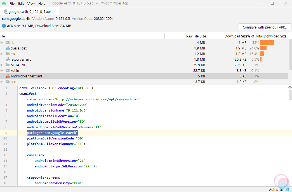Click the <manifest tag
292x192 pixels.
tap(28, 94)
